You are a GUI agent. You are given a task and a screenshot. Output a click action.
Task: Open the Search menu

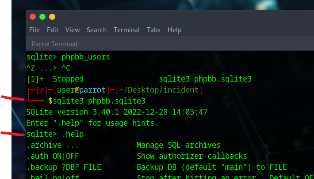point(96,30)
